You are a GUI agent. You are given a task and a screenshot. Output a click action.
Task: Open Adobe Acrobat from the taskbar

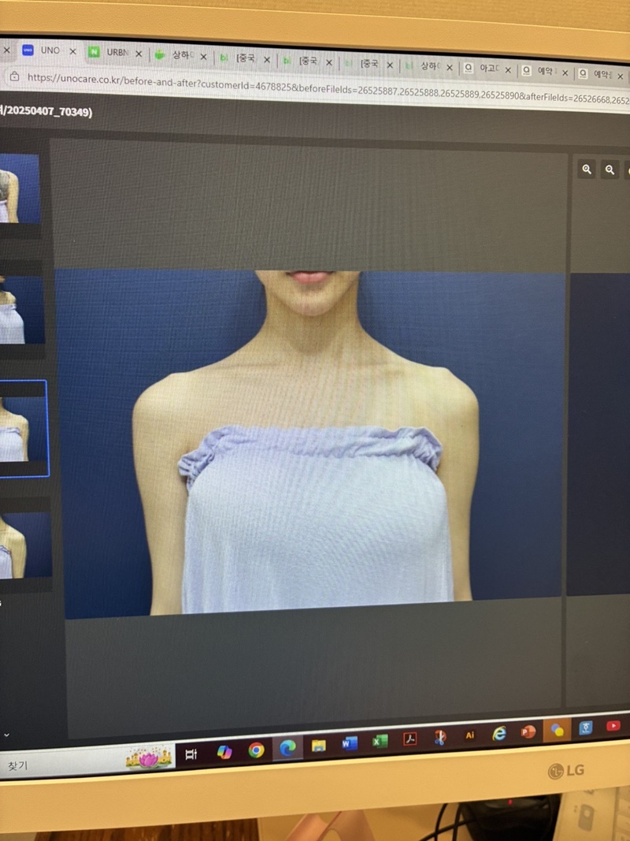410,739
